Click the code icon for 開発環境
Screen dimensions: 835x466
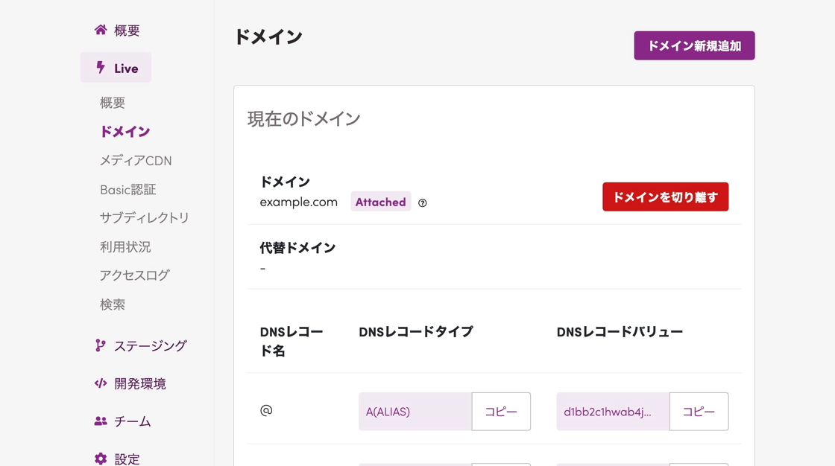click(x=101, y=383)
